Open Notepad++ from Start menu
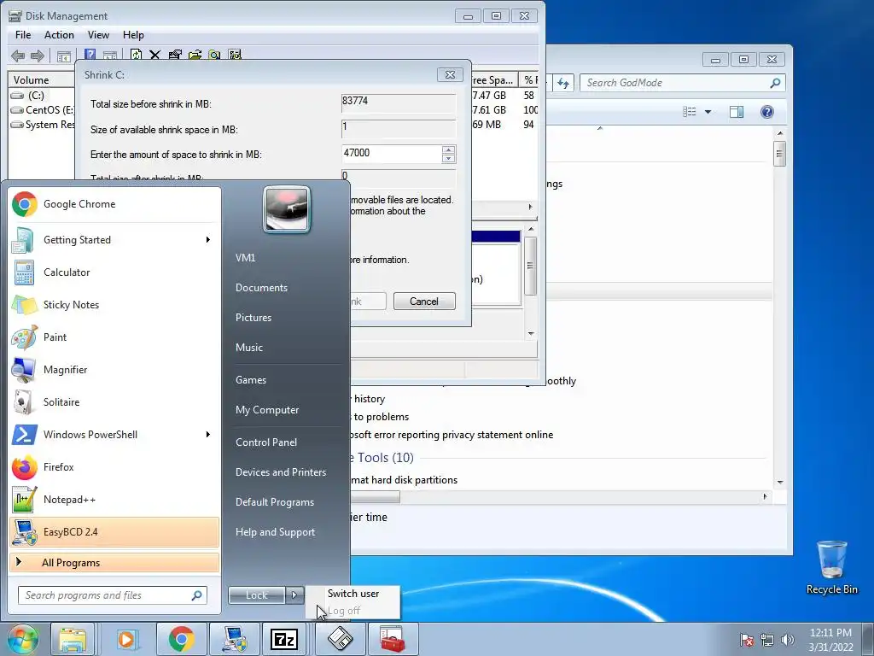The image size is (874, 656). click(114, 499)
